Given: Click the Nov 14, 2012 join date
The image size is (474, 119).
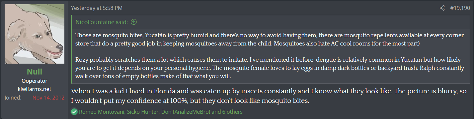Looking at the screenshot, I should [x=48, y=98].
